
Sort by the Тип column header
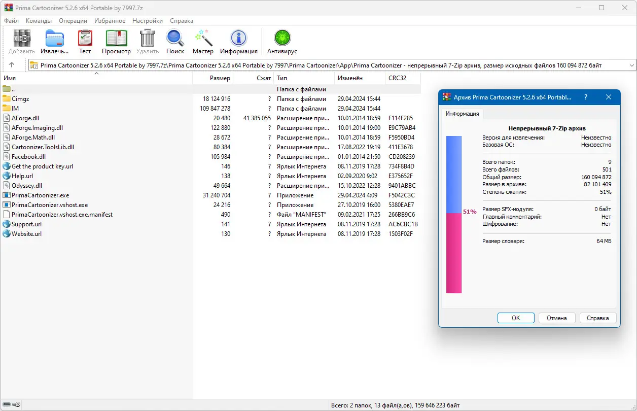coord(304,78)
